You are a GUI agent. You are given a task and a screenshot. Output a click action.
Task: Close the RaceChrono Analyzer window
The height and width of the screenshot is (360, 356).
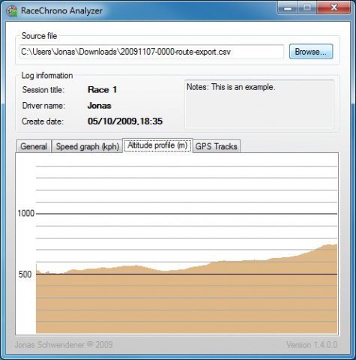[334, 8]
